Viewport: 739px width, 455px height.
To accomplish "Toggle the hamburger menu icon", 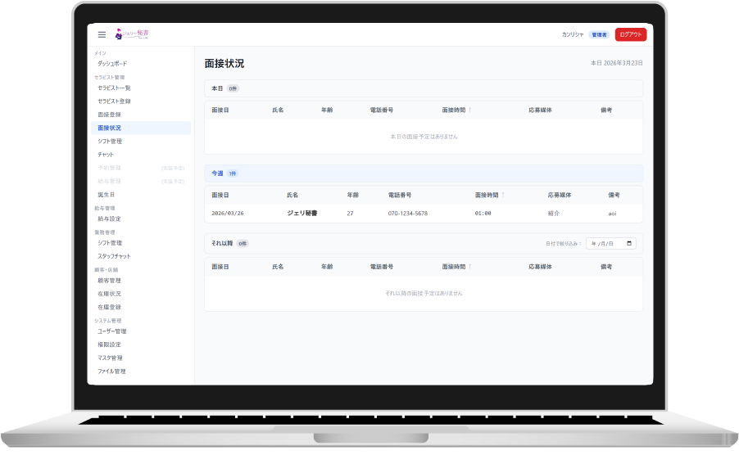I will click(102, 34).
